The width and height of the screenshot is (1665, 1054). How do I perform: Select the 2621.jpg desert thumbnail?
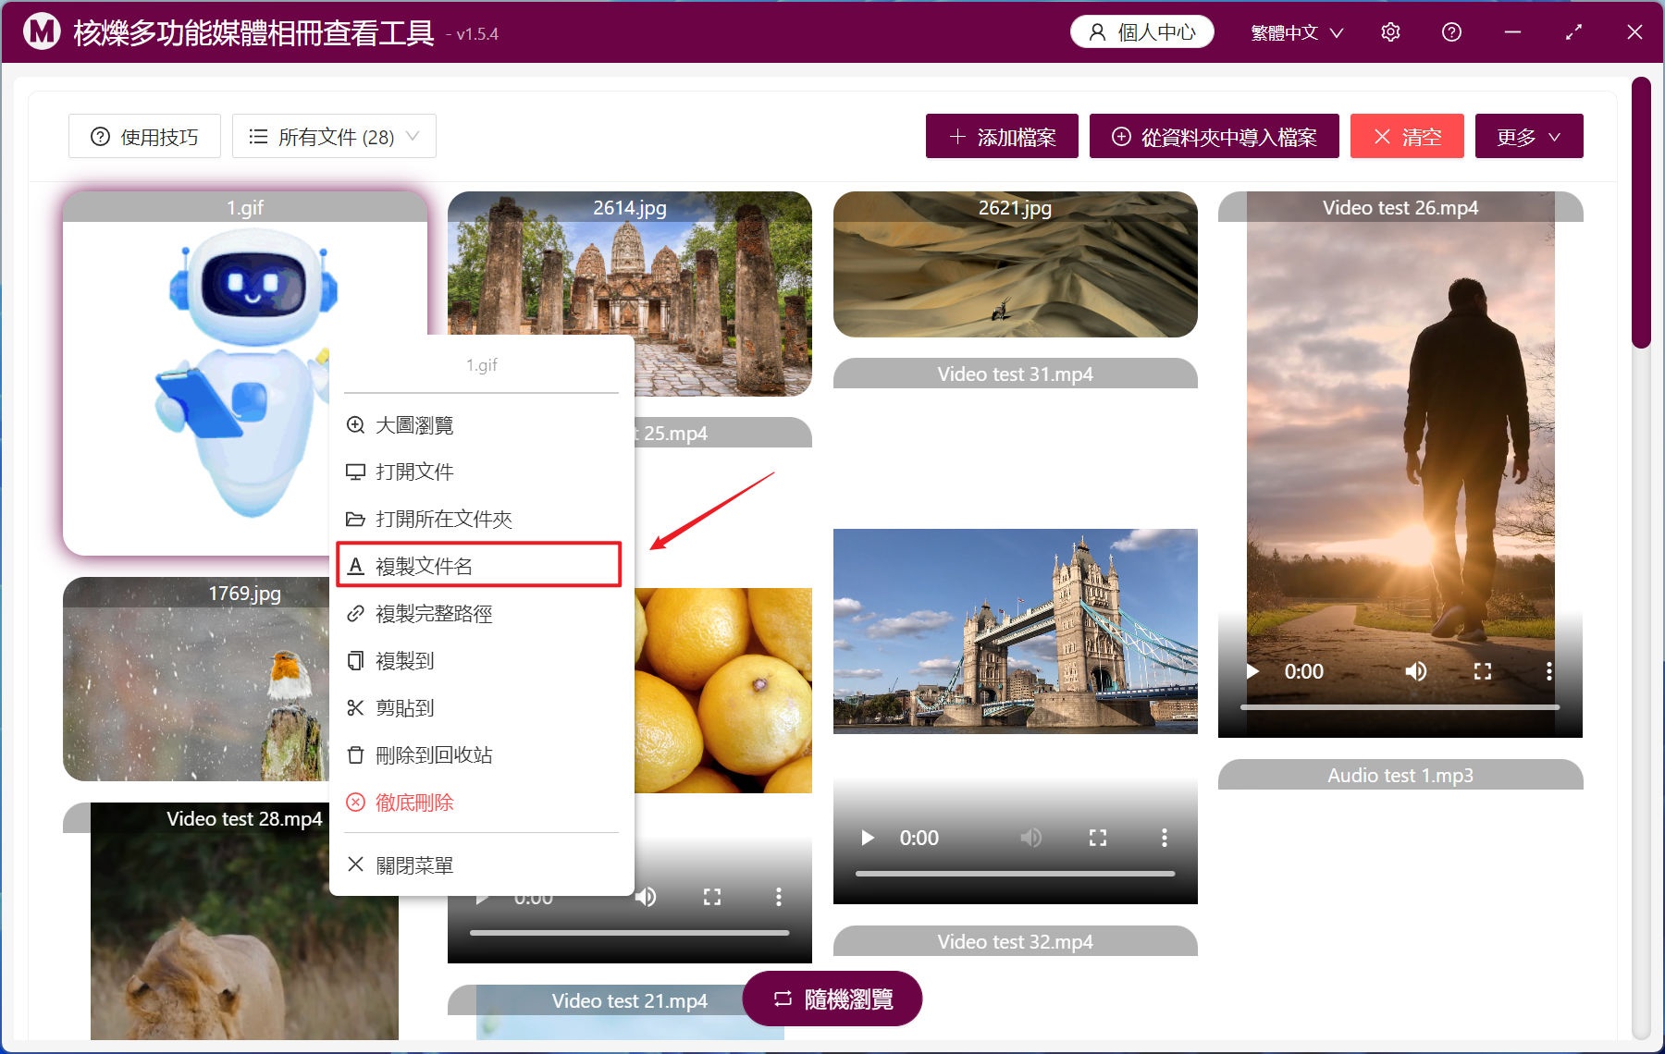(1015, 264)
